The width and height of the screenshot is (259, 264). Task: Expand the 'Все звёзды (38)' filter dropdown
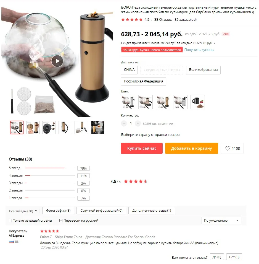coord(23,211)
